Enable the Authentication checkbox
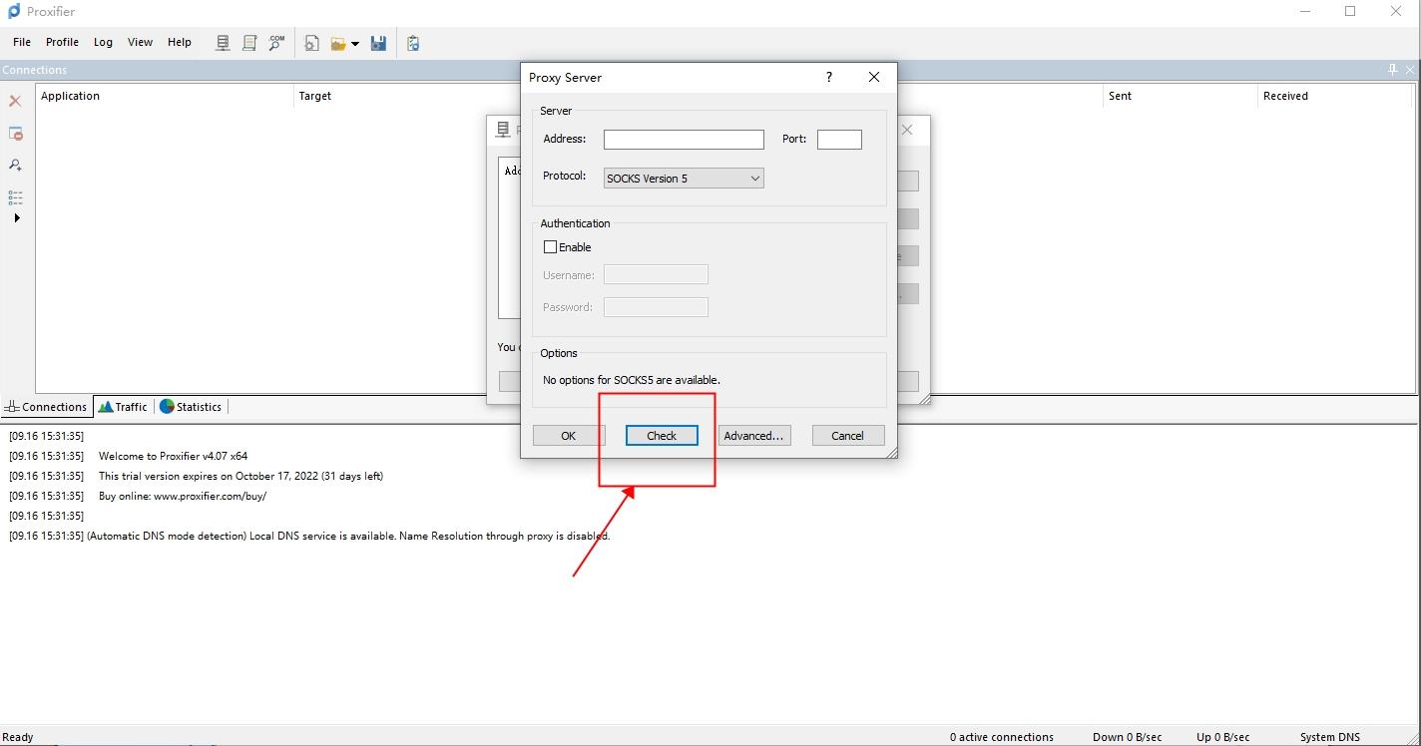Viewport: 1421px width, 746px height. [x=550, y=247]
